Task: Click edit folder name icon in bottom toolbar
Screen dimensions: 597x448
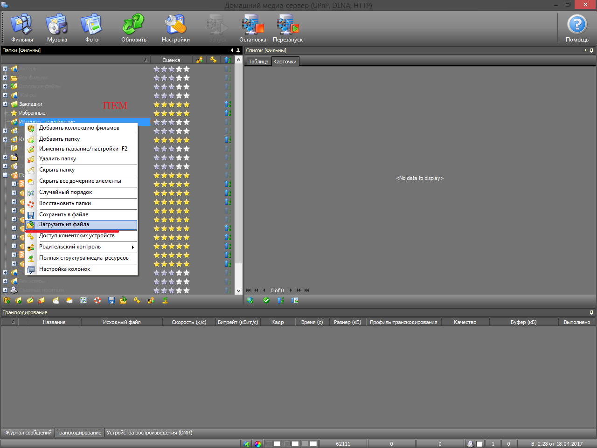Action: pos(30,301)
